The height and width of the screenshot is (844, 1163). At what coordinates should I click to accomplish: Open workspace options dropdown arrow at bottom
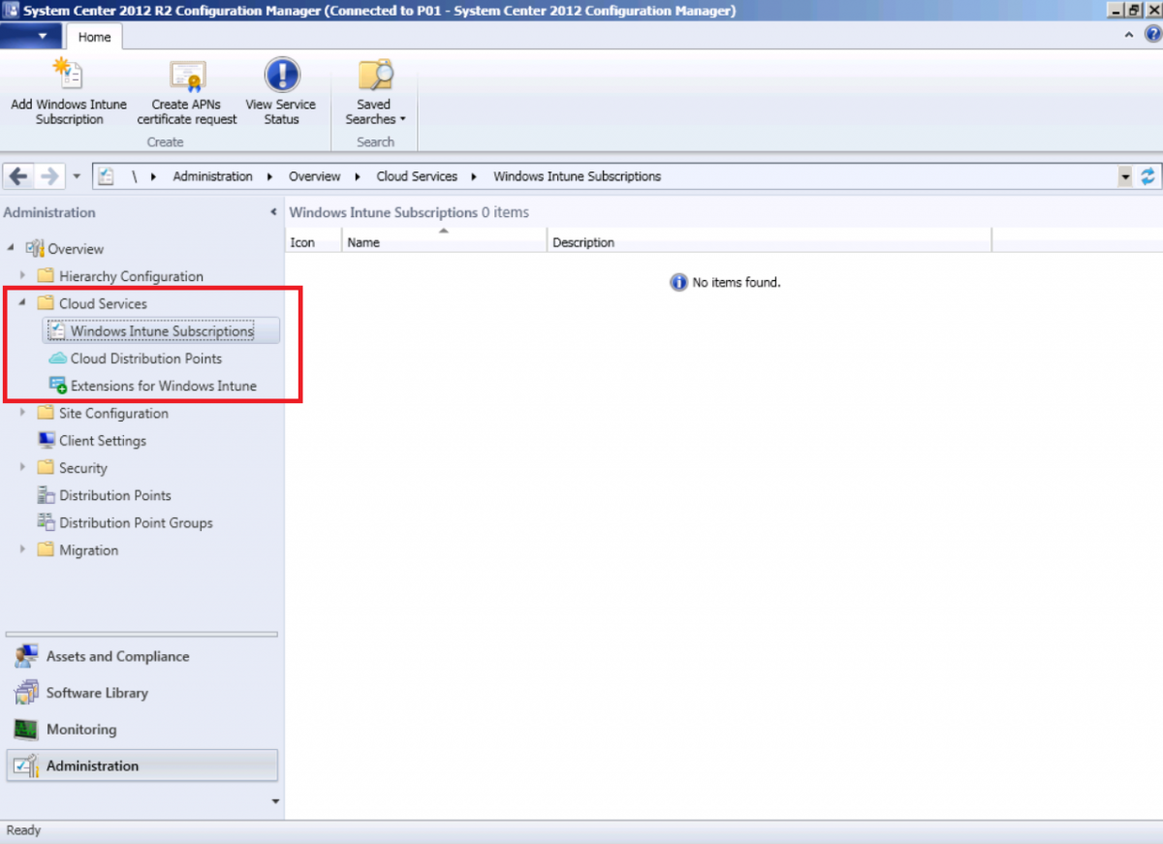coord(275,801)
